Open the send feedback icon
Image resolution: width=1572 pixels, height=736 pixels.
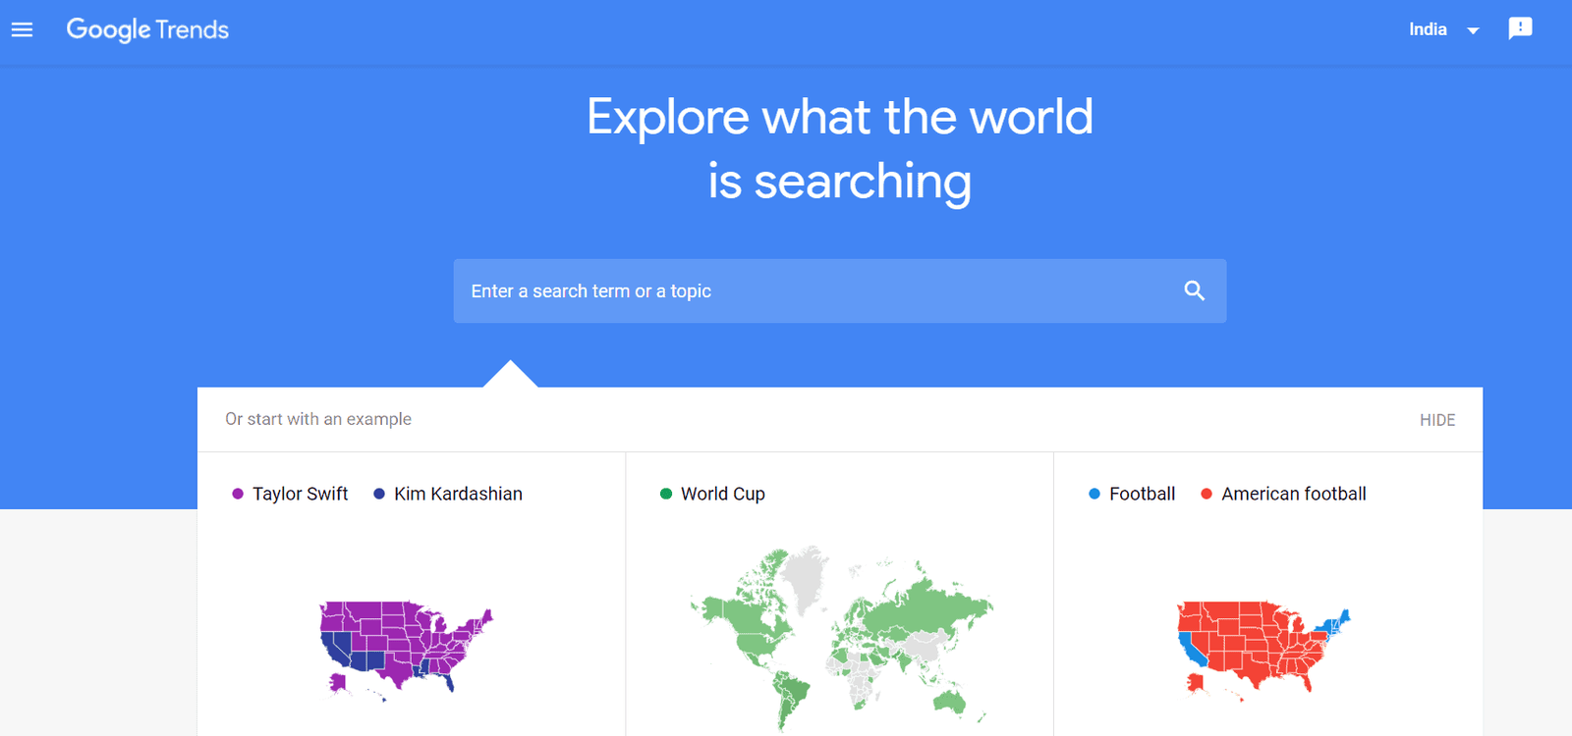click(x=1520, y=29)
